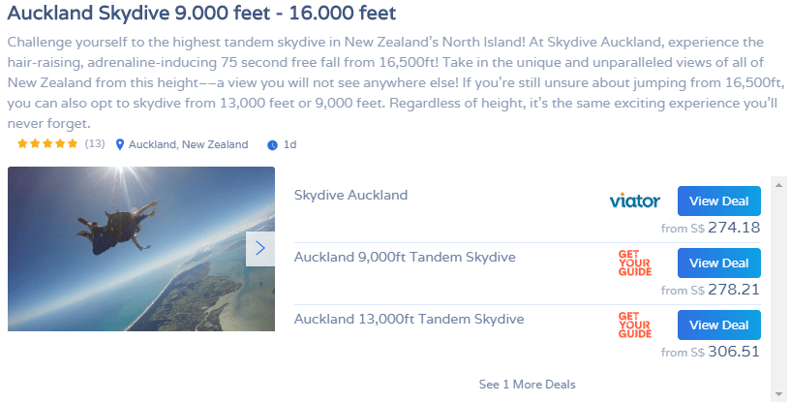Click the Auckland, New Zealand location text
Image resolution: width=790 pixels, height=402 pixels.
(x=189, y=144)
